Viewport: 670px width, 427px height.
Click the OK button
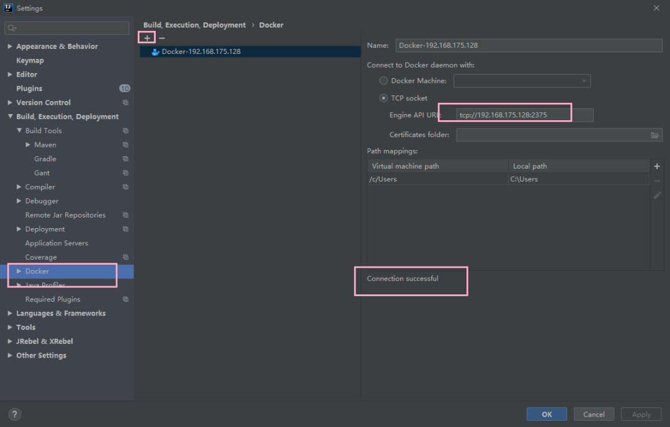(x=547, y=414)
